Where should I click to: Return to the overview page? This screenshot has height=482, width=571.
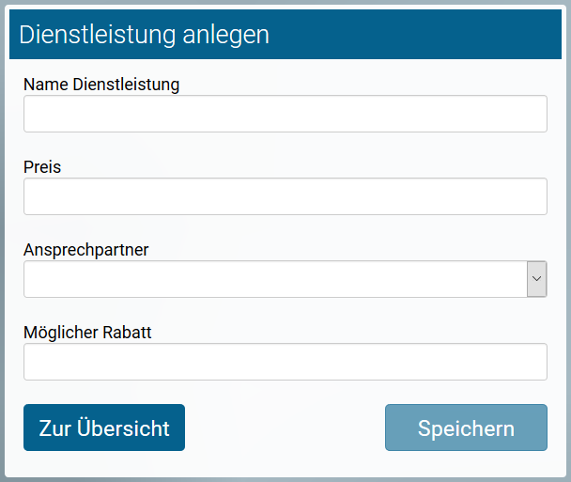[104, 428]
